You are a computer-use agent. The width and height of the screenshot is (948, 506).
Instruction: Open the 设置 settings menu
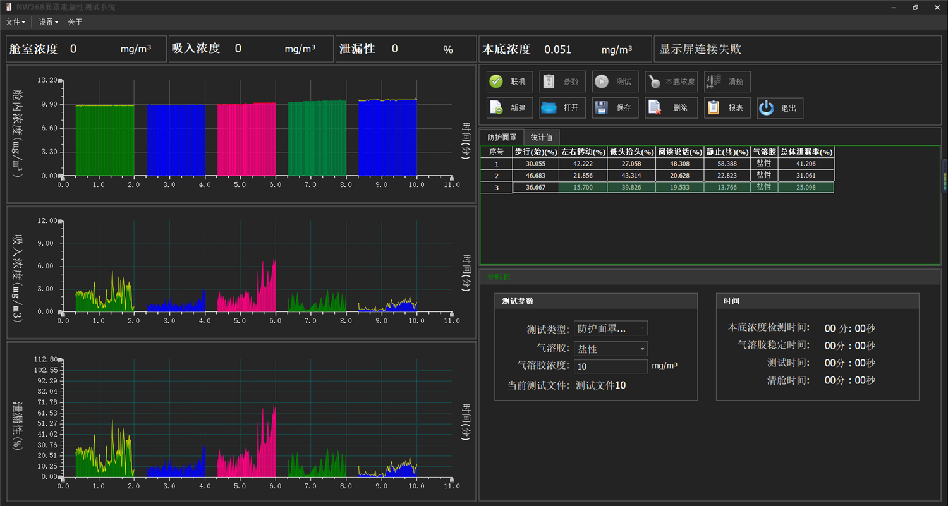[x=48, y=22]
